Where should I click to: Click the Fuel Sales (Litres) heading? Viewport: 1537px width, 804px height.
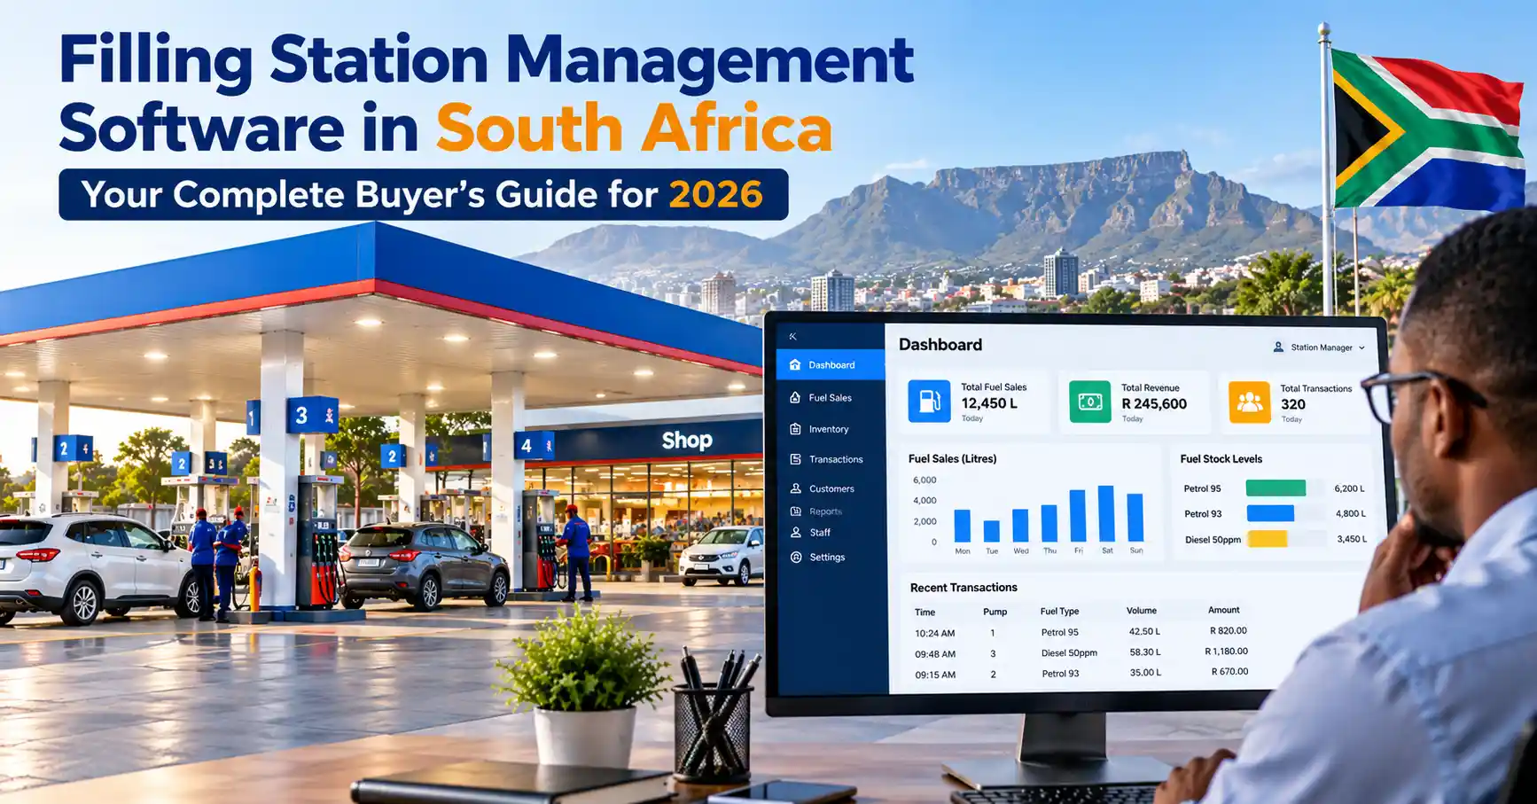pos(952,459)
